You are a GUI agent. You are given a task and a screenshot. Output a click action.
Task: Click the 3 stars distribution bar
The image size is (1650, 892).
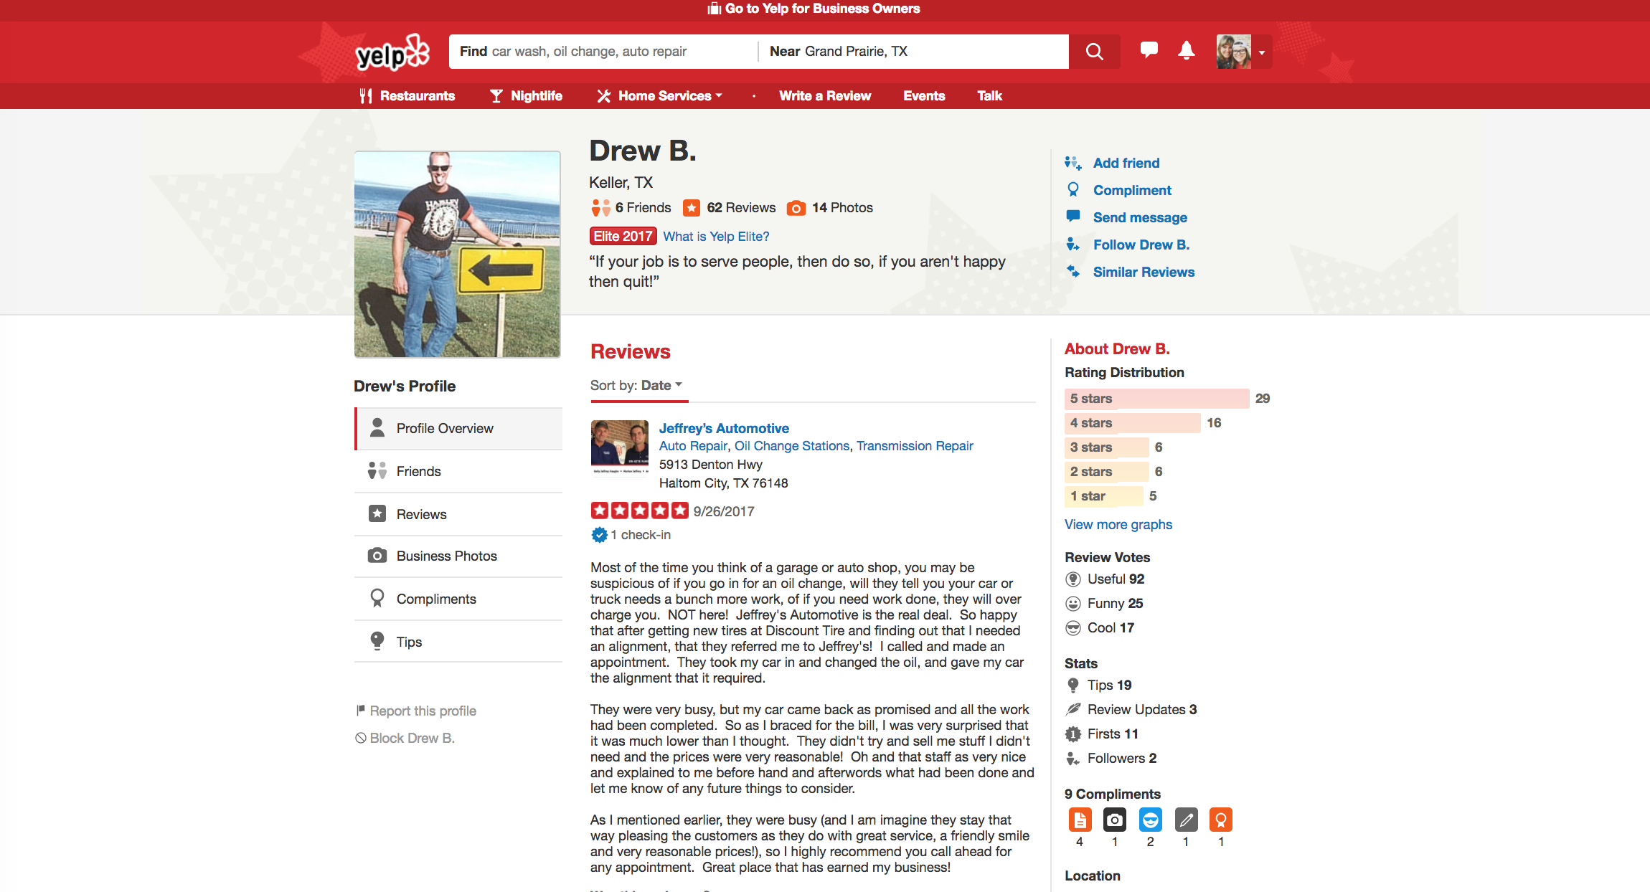1106,447
